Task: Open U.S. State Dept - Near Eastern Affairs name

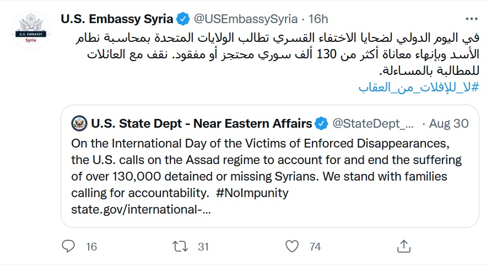Action: tap(201, 123)
